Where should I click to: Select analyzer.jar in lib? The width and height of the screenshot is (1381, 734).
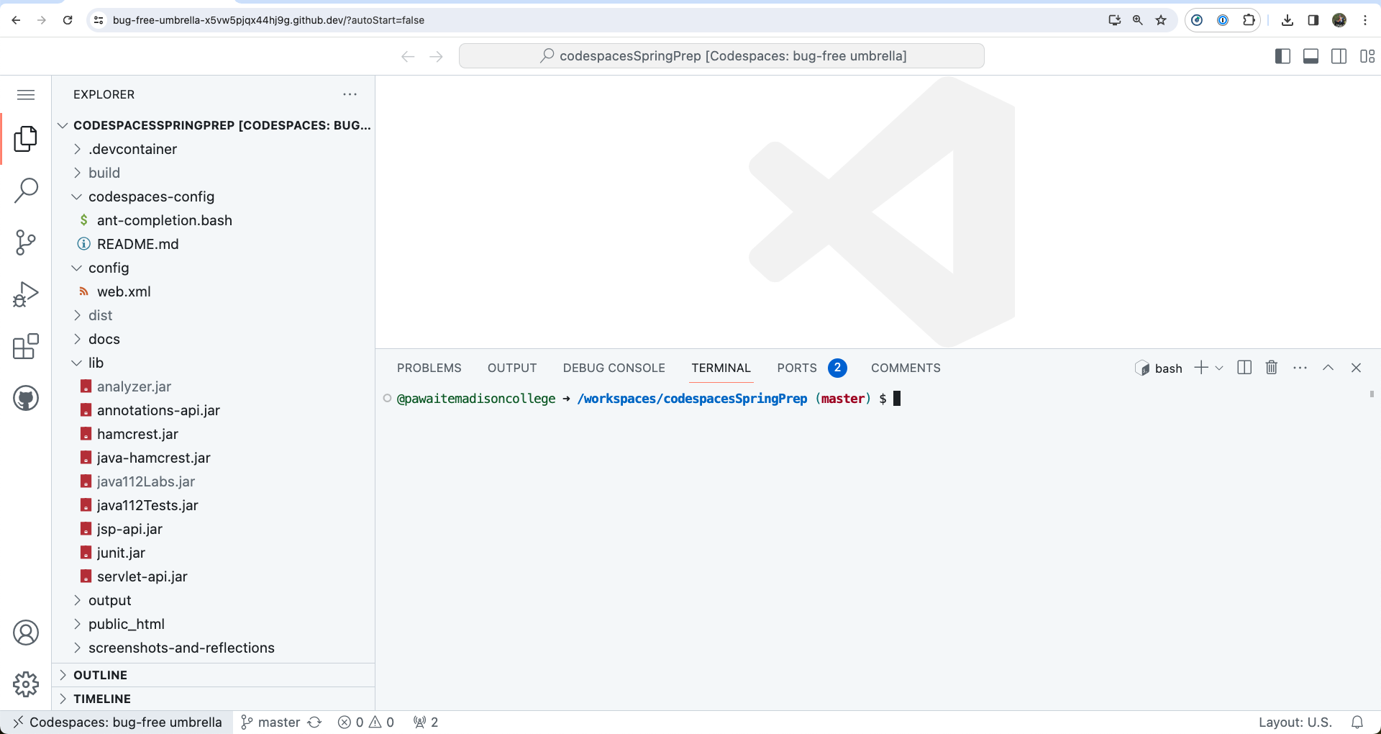point(214,386)
